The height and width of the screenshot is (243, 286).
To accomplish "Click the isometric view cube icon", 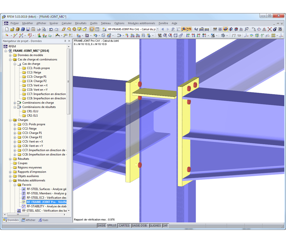I will [x=175, y=35].
